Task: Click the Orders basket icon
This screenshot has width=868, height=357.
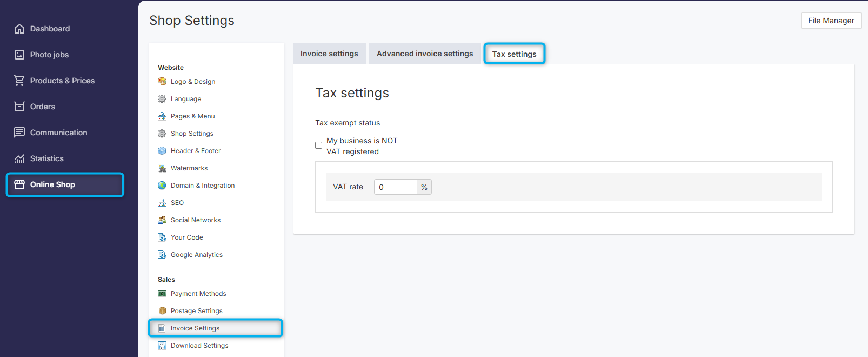Action: (x=19, y=107)
